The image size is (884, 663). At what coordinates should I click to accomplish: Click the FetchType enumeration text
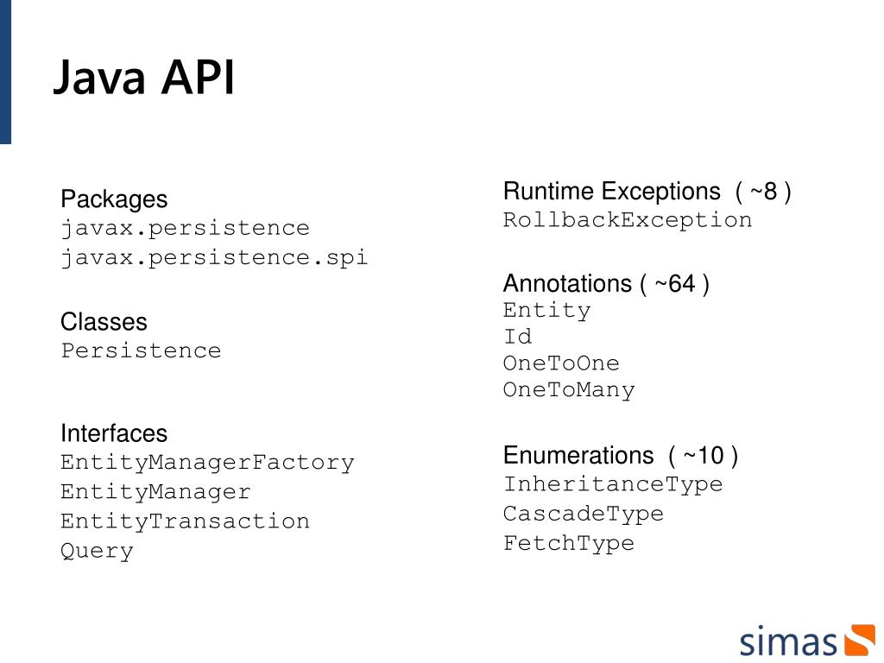pos(569,544)
